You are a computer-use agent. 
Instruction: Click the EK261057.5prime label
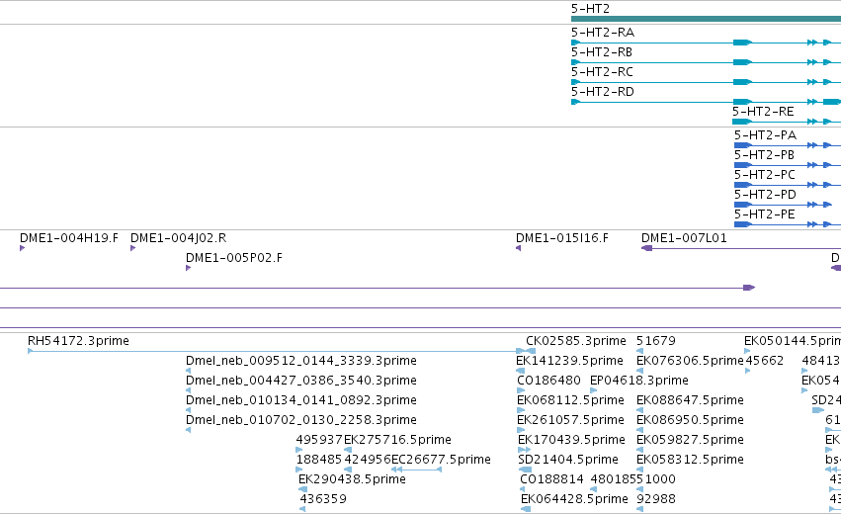pyautogui.click(x=570, y=420)
